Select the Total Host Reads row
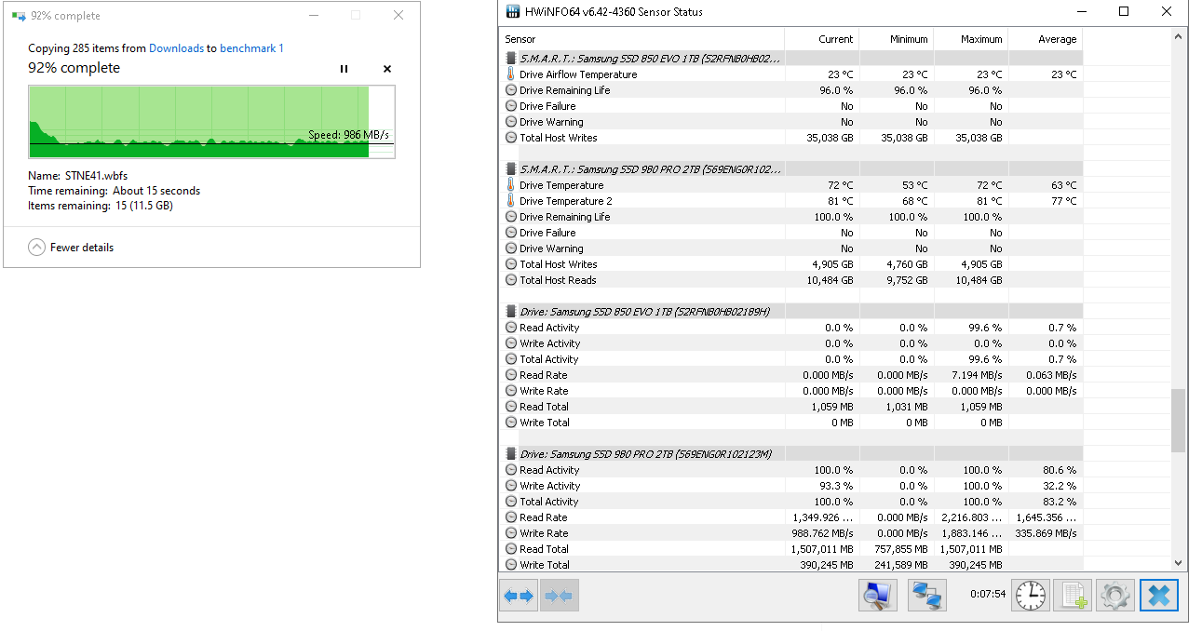The image size is (1202, 631). (x=790, y=280)
